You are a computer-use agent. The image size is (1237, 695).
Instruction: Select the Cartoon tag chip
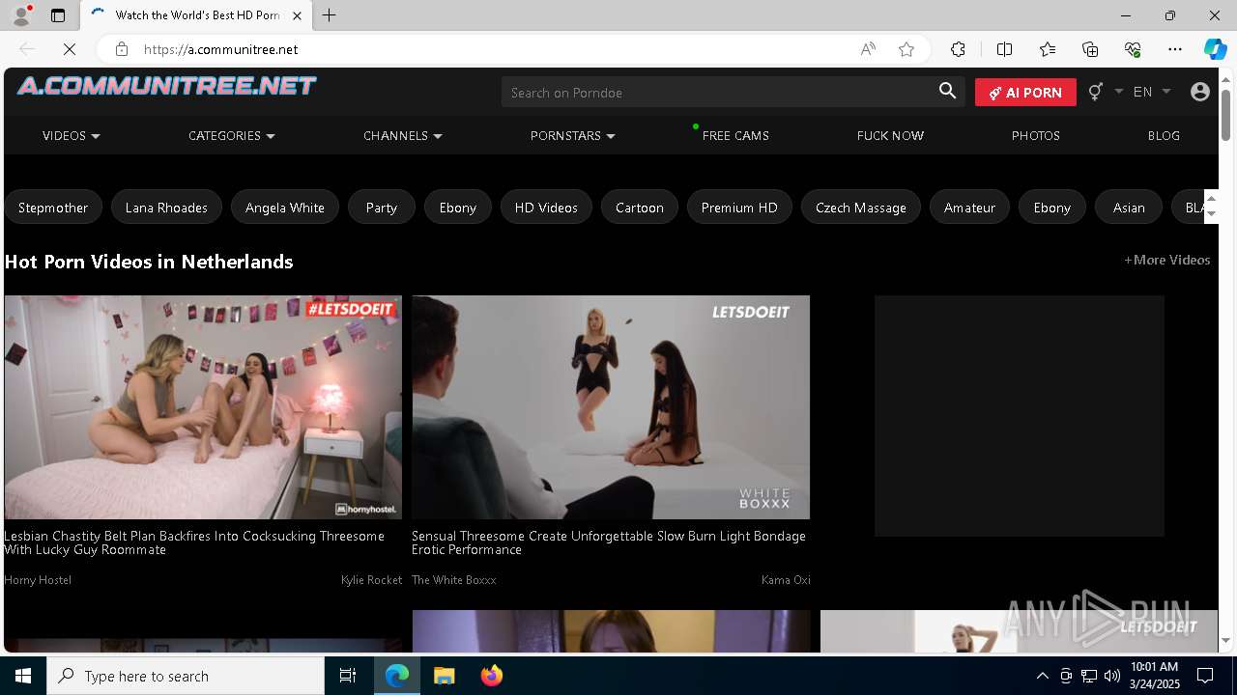[x=640, y=208]
